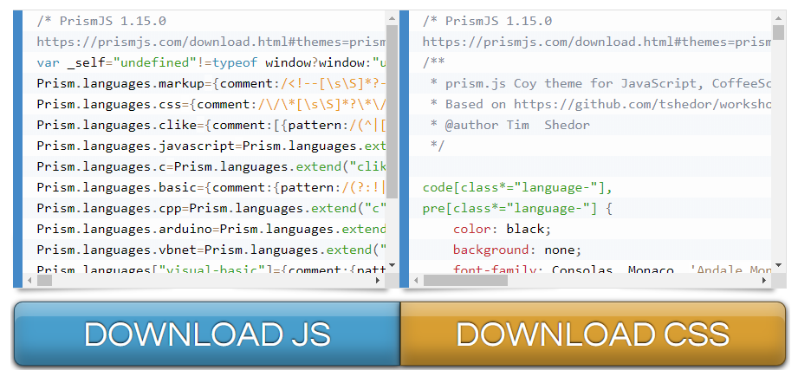Image resolution: width=798 pixels, height=383 pixels.
Task: Click the '@author Tim Shedor' line
Action: [x=510, y=125]
